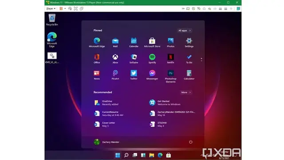The height and width of the screenshot is (160, 284).
Task: Select the Microsoft Edge desktop shortcut
Action: coord(52,40)
